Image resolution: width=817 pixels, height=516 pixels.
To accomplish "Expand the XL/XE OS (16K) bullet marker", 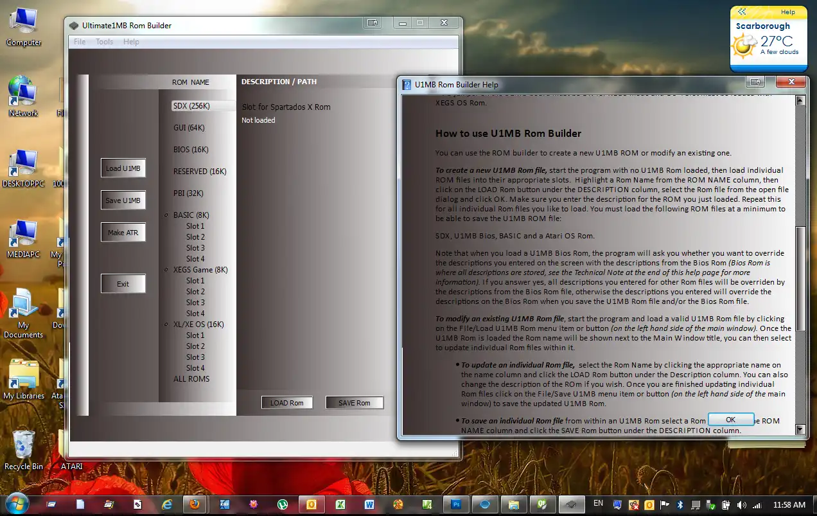I will [166, 325].
